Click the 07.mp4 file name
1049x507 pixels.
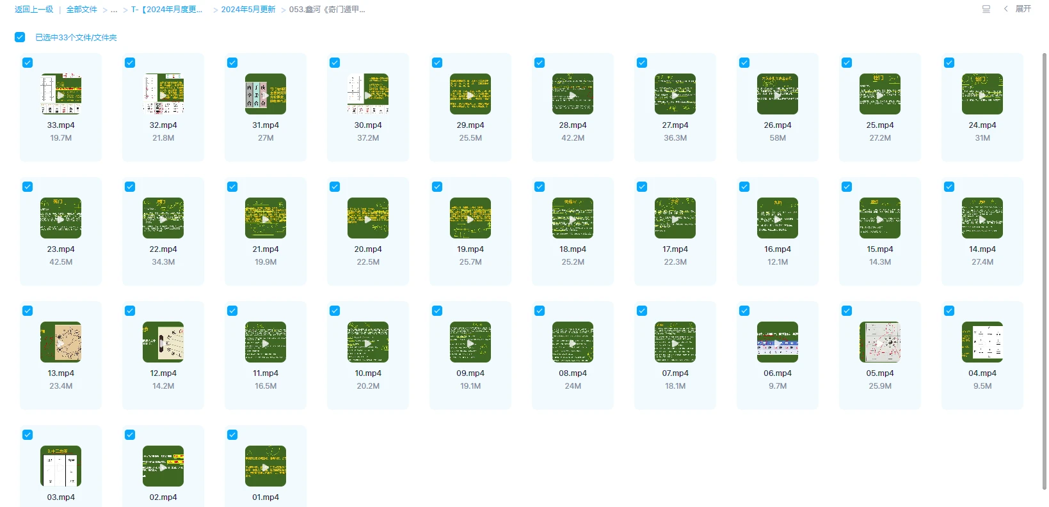pyautogui.click(x=675, y=373)
